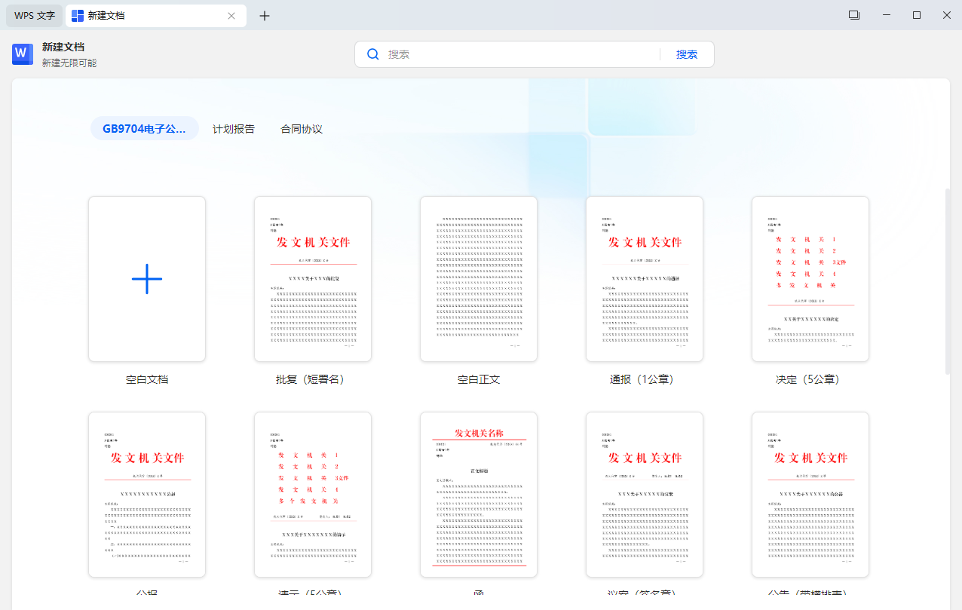Open 批复（短署名）template thumbnail
This screenshot has width=962, height=610.
click(313, 279)
